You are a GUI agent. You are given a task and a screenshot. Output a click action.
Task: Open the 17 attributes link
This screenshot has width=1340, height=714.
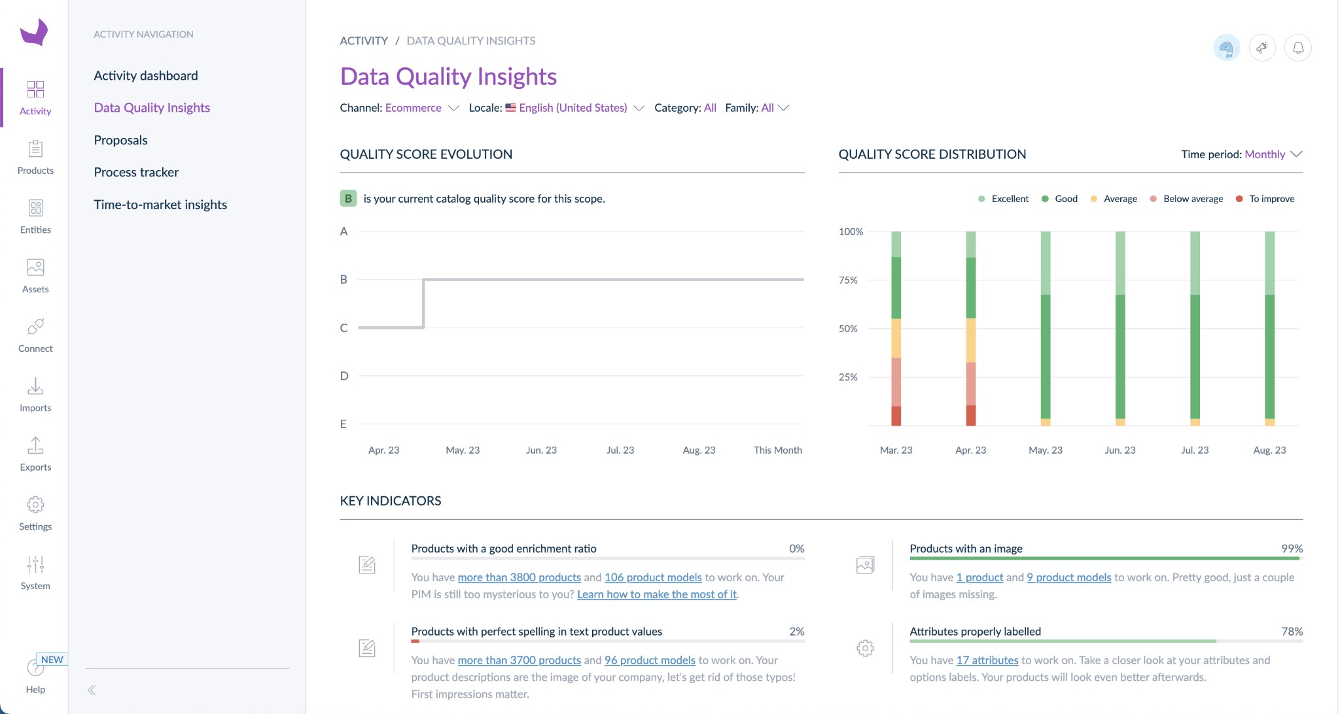point(987,660)
